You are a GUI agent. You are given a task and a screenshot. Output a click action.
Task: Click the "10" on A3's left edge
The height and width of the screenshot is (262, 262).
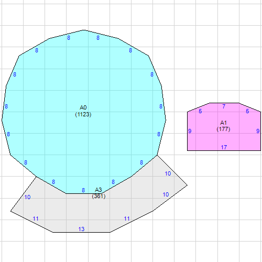coord(27,197)
